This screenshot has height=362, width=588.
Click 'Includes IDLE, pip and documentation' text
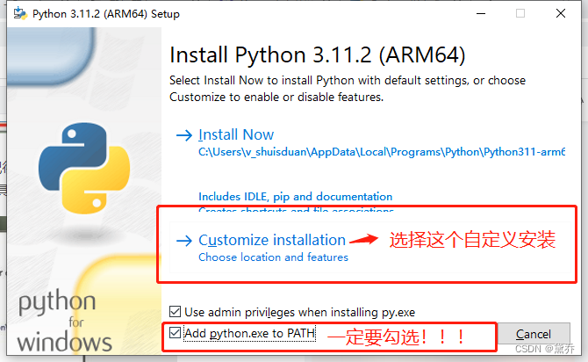[x=295, y=197]
